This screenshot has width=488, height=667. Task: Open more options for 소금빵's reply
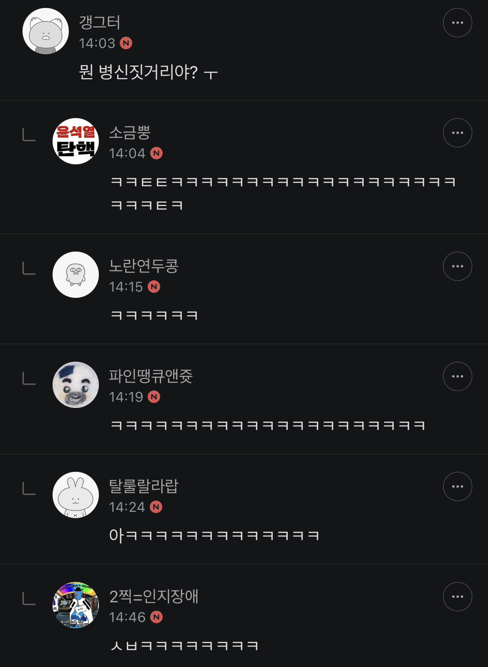point(457,133)
